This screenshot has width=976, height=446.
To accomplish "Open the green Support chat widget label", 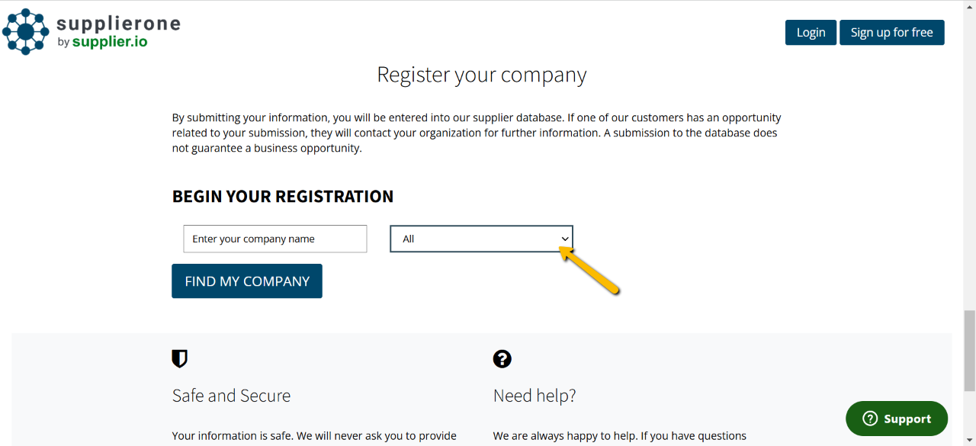I will click(x=907, y=419).
